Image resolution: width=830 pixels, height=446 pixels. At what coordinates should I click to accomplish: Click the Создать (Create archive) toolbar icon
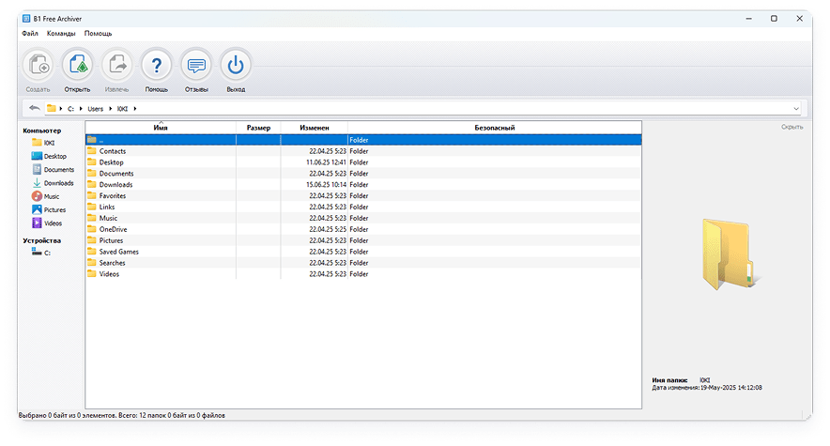coord(38,65)
